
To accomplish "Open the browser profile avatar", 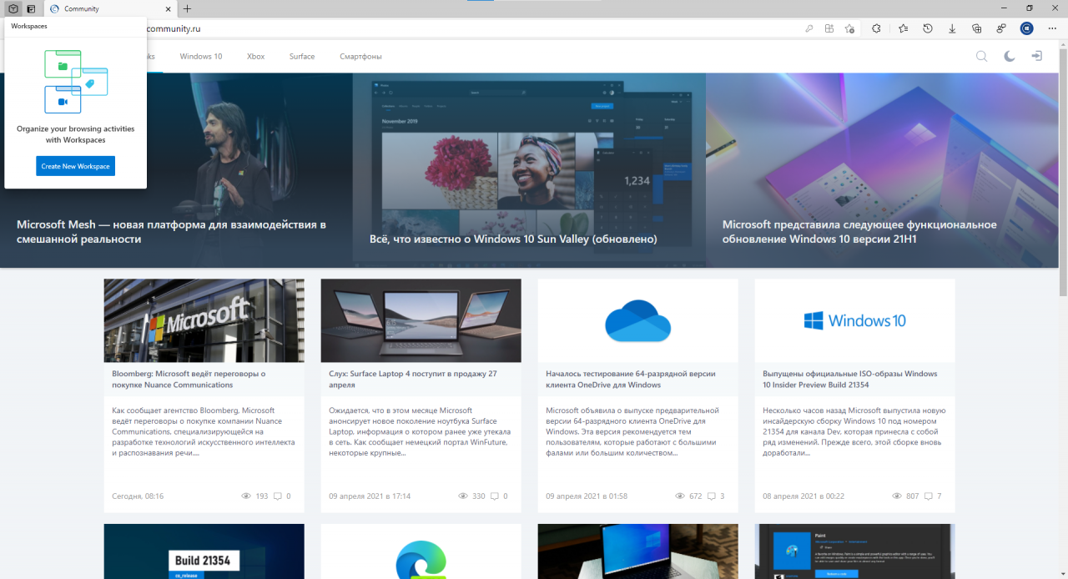I will [x=1027, y=28].
